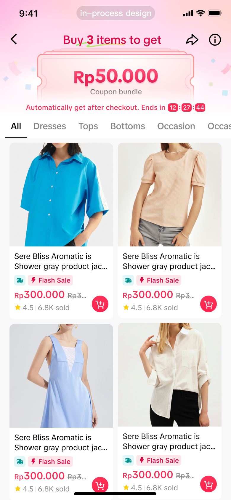
Task: Tap the Rp50.000 coupon bundle banner
Action: tap(116, 78)
